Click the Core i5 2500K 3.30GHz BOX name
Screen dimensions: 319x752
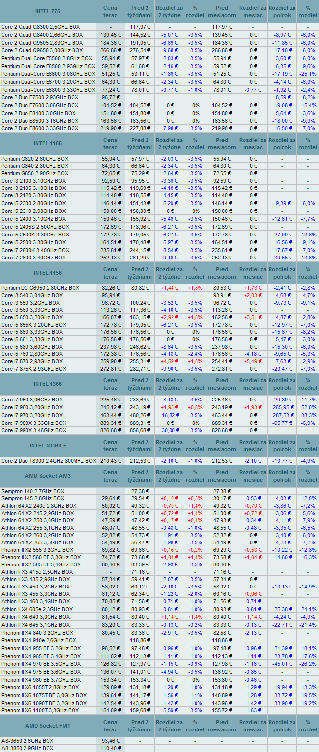click(x=35, y=235)
